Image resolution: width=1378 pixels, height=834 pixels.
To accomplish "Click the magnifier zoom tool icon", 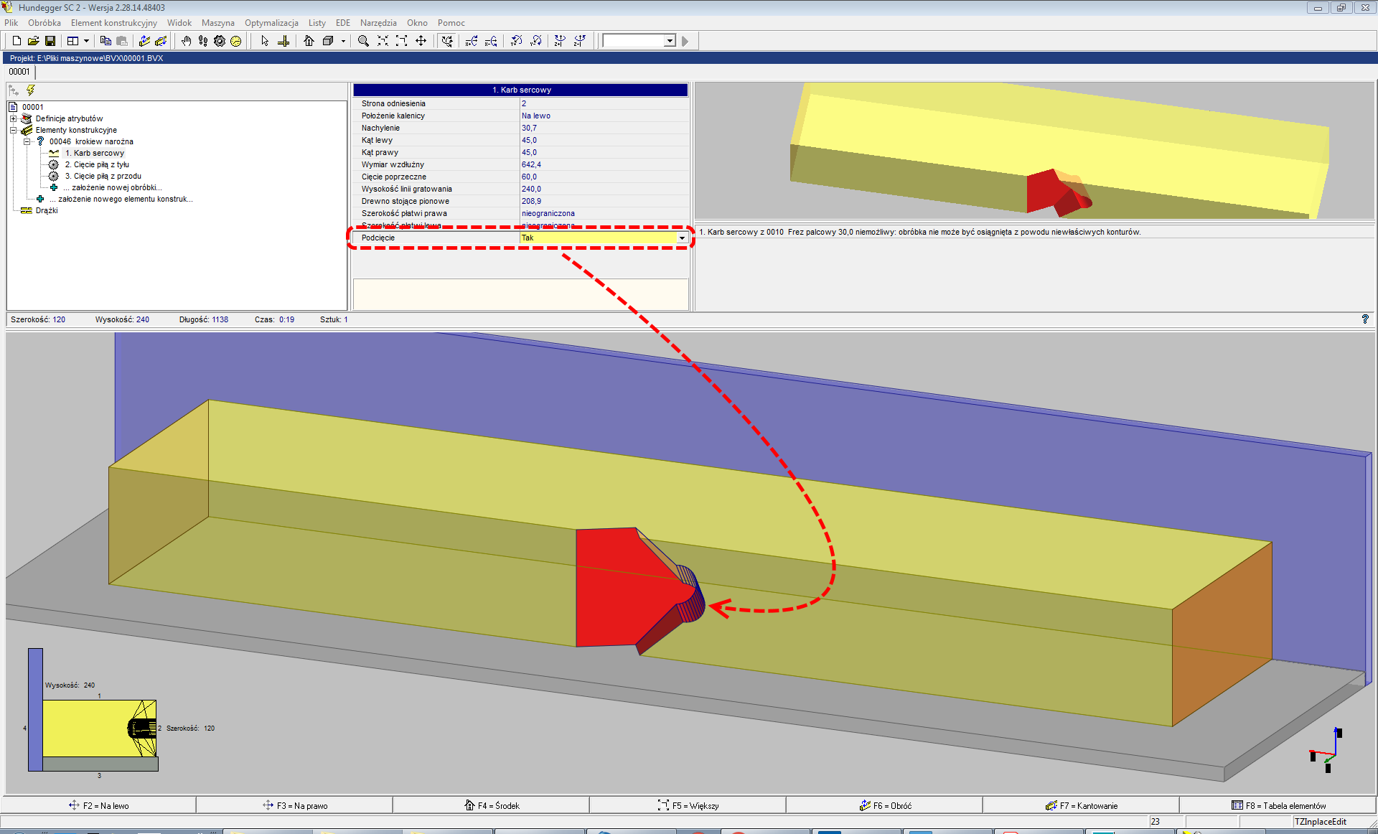I will point(363,41).
